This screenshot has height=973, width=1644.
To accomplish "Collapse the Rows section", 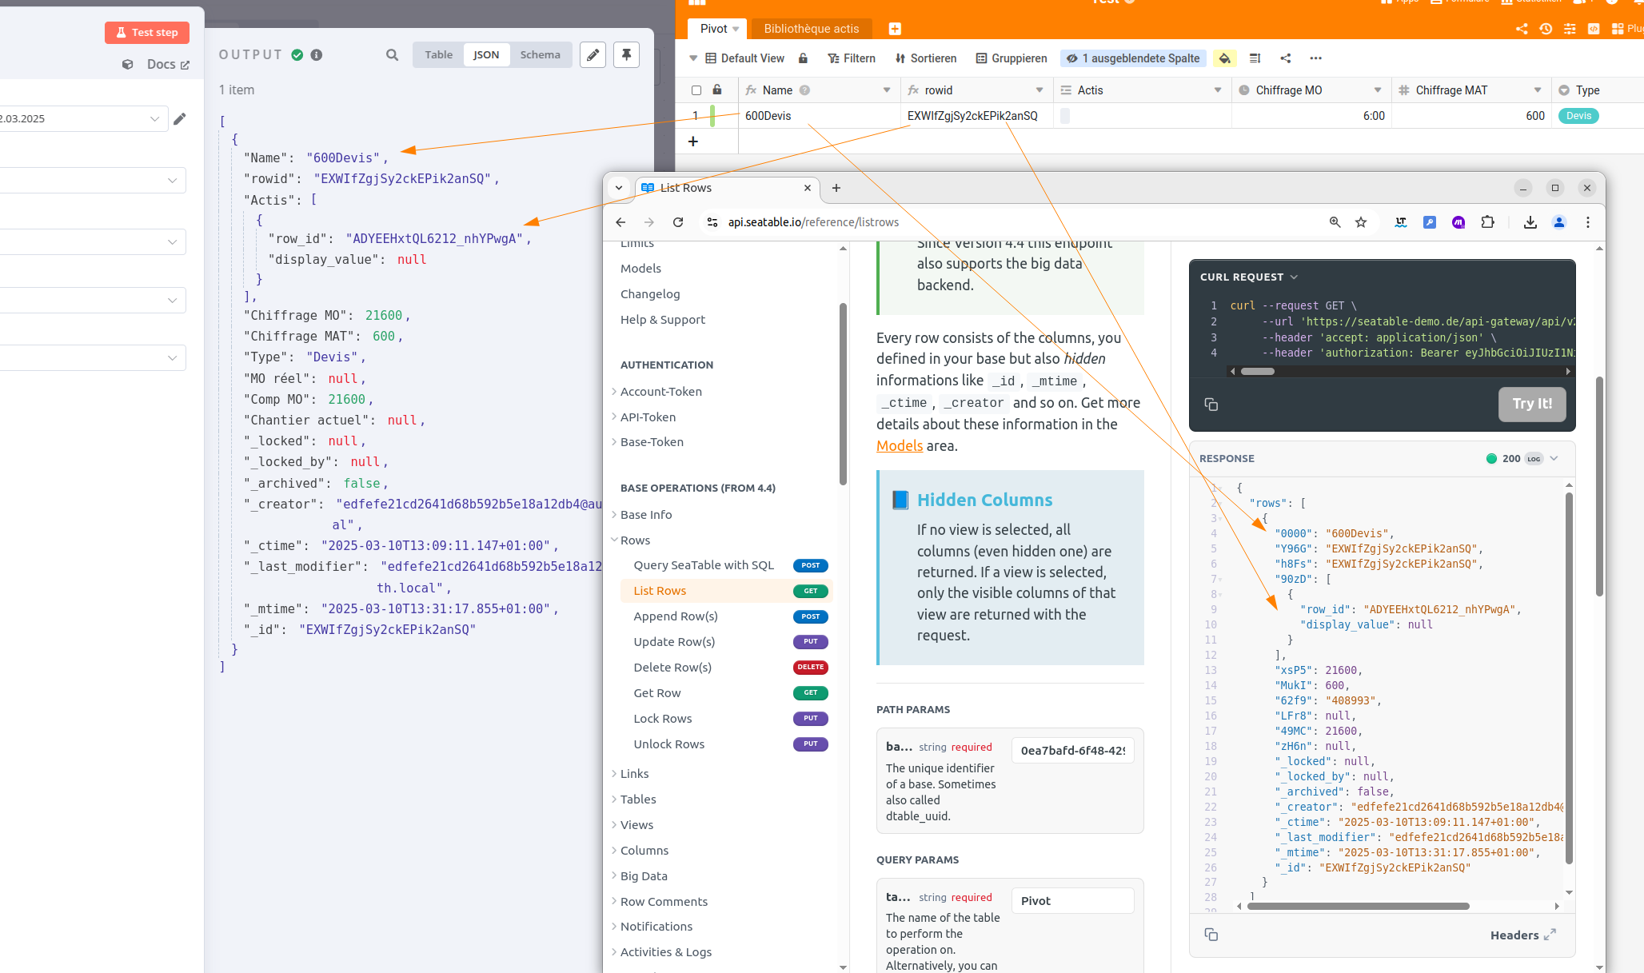I will 635,540.
